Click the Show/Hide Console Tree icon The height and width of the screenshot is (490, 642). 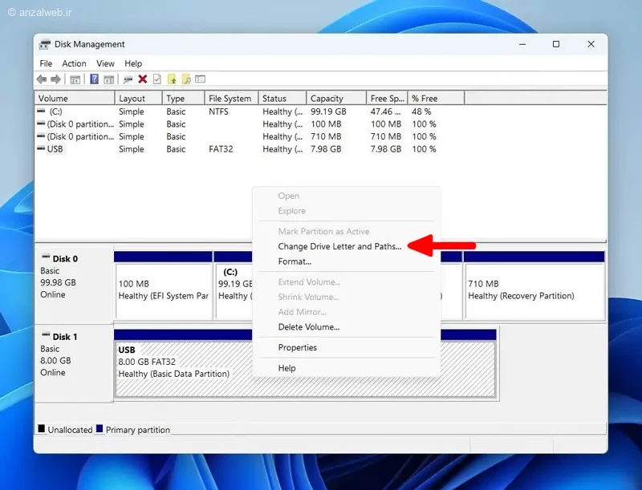click(x=75, y=79)
